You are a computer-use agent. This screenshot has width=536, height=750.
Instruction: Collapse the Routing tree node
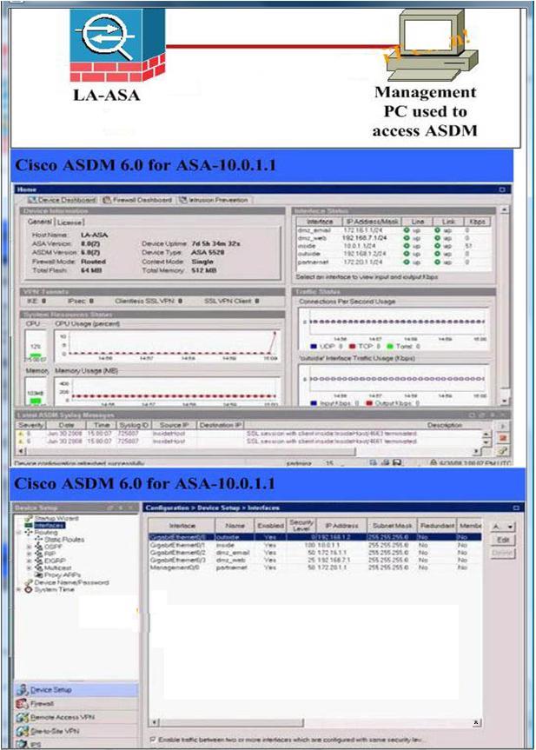click(x=19, y=532)
